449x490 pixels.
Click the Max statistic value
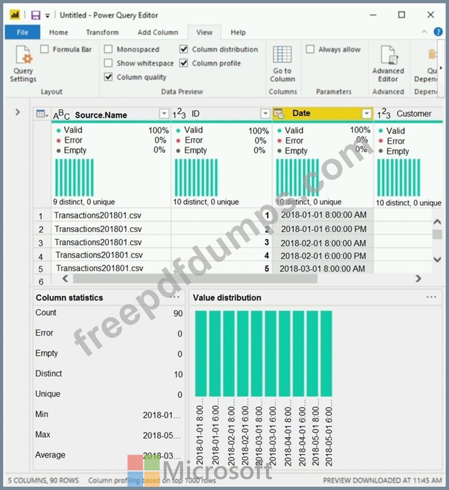coord(162,435)
